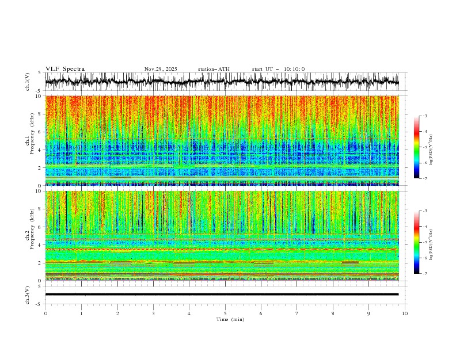The width and height of the screenshot is (456, 352).
Task: Click the ch.3 flat black waveform trace
Action: (x=222, y=294)
